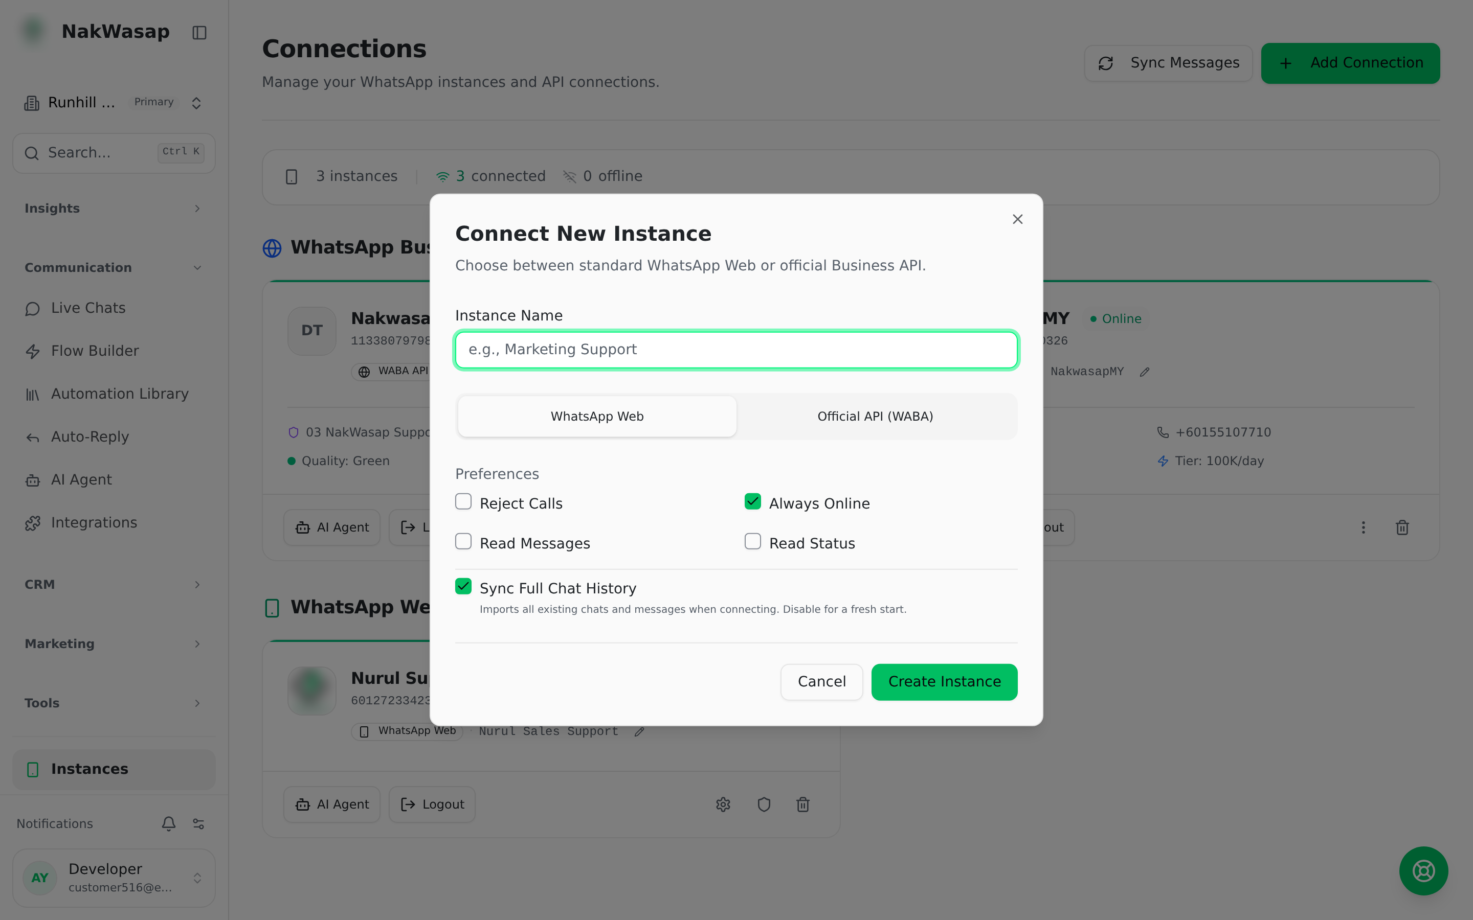Click Logout on the Nurul instance
1473x920 pixels.
(432, 804)
